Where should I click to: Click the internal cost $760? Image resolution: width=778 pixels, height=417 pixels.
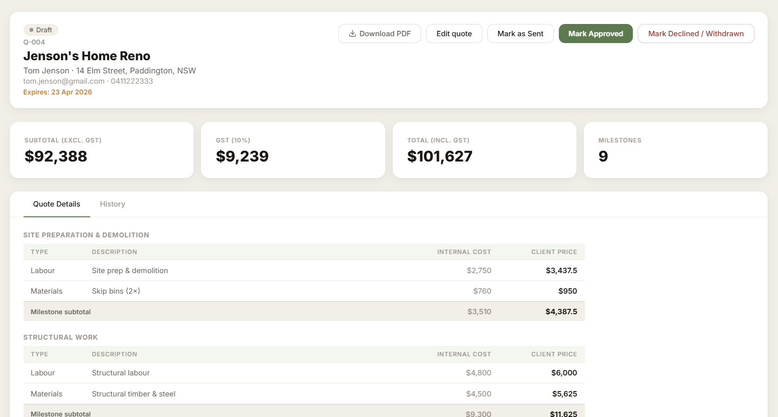tap(482, 291)
